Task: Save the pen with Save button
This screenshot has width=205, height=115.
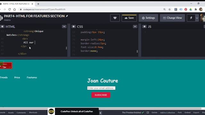Action: pos(129,18)
